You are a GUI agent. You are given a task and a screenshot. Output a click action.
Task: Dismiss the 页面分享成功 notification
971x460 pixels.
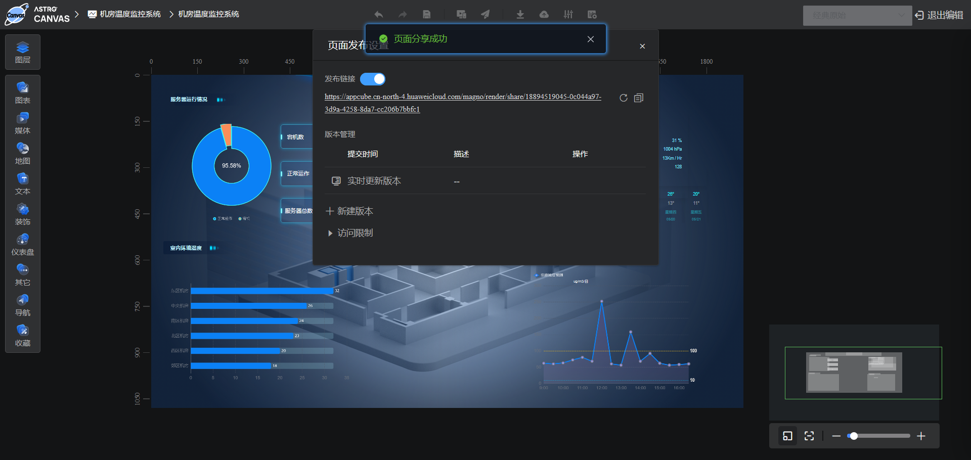pyautogui.click(x=590, y=39)
